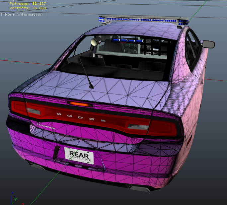The image size is (227, 205).
Task: Click the CHARGER badge on the trunk
Action: click(46, 126)
